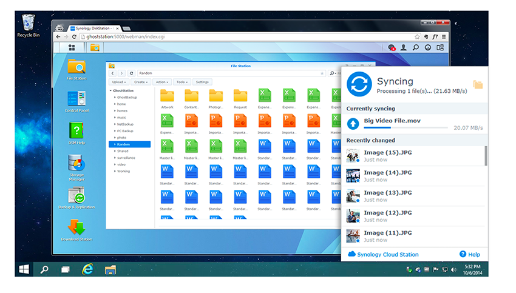516x293 pixels.
Task: Select the PC Backup folder in tree
Action: click(125, 131)
